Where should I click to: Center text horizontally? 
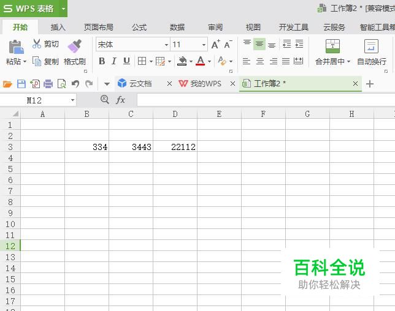(259, 61)
